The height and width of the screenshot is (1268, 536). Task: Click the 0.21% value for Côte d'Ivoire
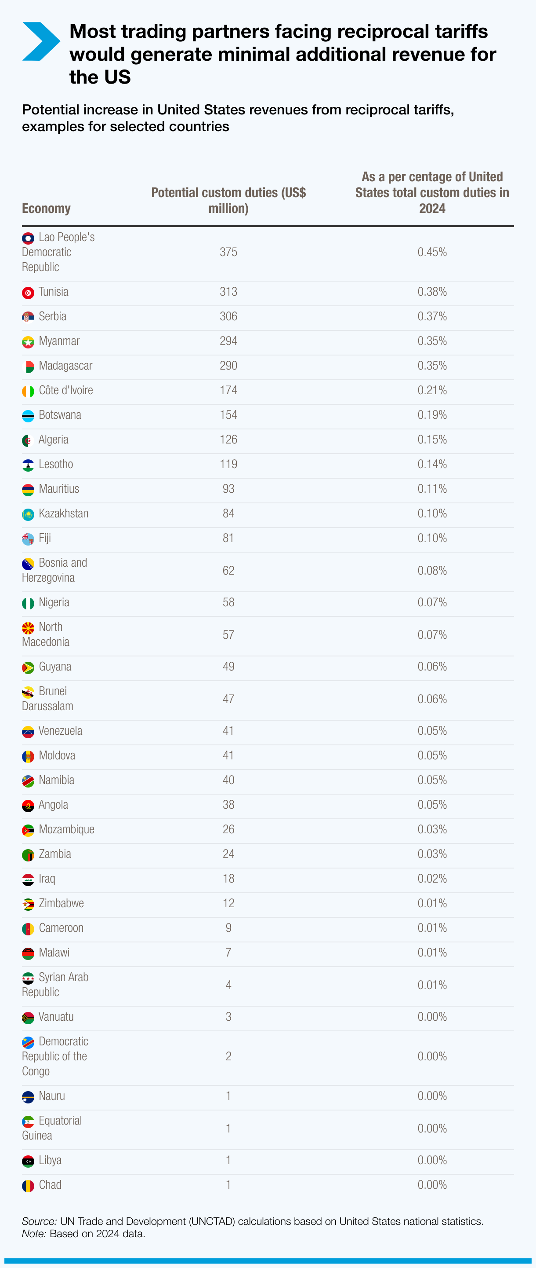pyautogui.click(x=432, y=390)
